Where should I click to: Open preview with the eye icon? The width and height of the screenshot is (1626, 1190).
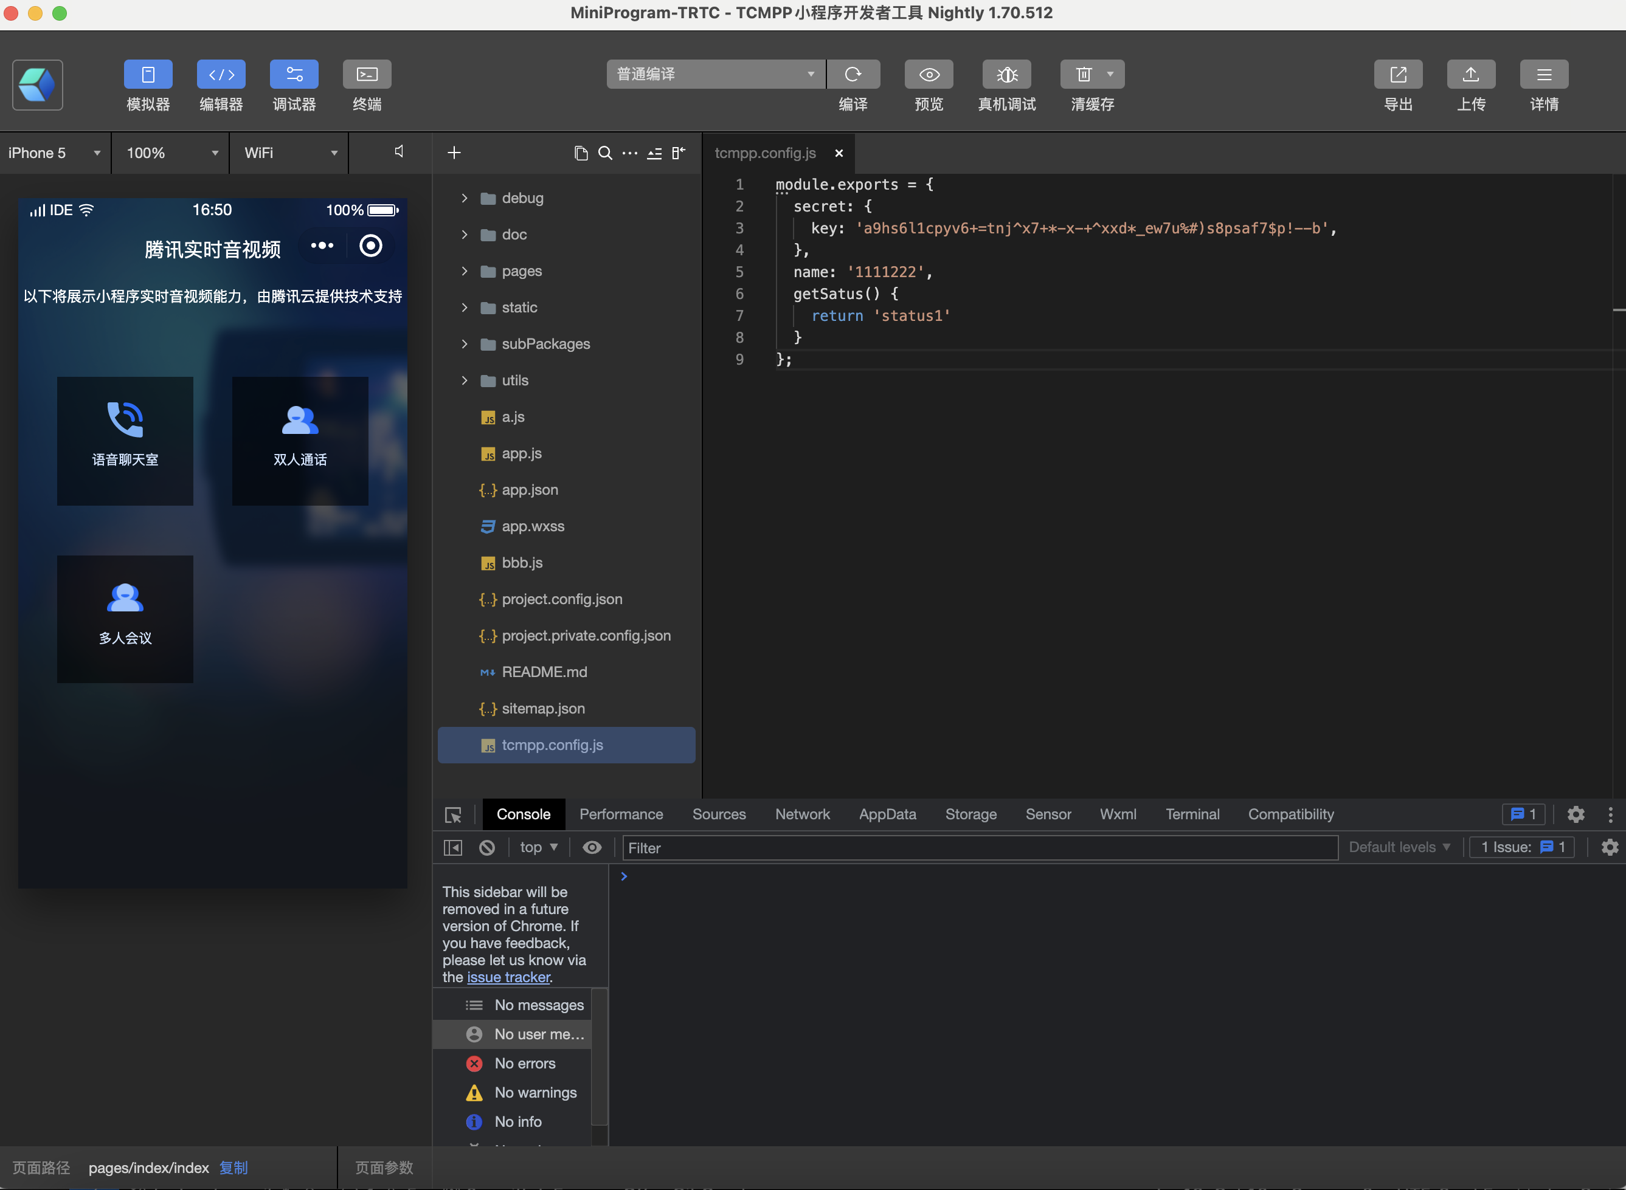(929, 74)
